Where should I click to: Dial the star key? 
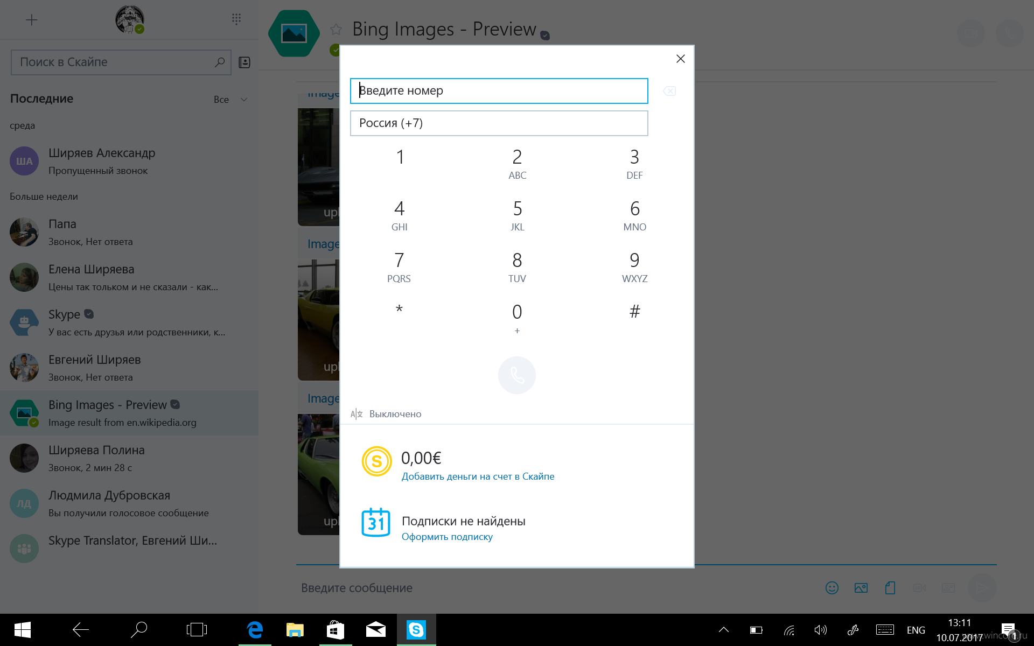[399, 311]
